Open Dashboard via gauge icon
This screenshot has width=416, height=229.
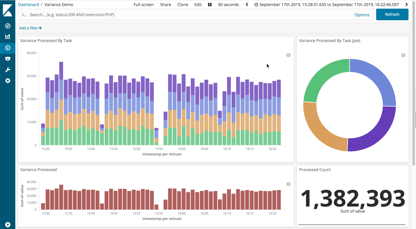[x=8, y=48]
